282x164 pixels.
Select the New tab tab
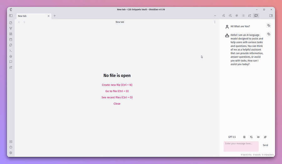click(x=34, y=16)
